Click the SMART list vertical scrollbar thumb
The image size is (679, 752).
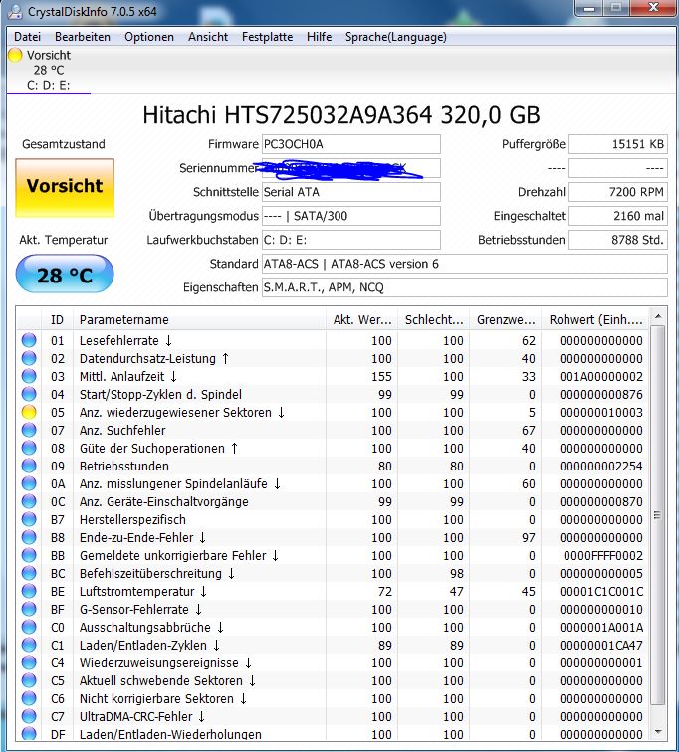tap(658, 515)
